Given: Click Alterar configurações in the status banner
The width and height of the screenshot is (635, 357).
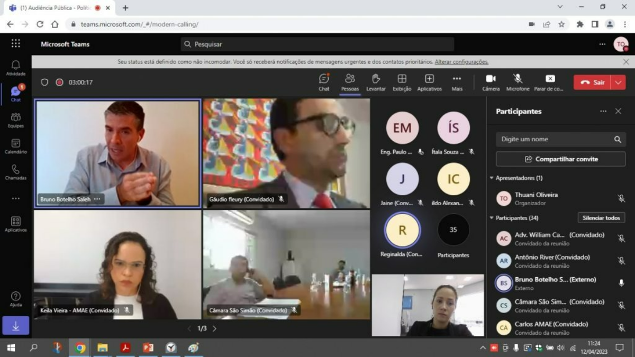Looking at the screenshot, I should [x=461, y=61].
